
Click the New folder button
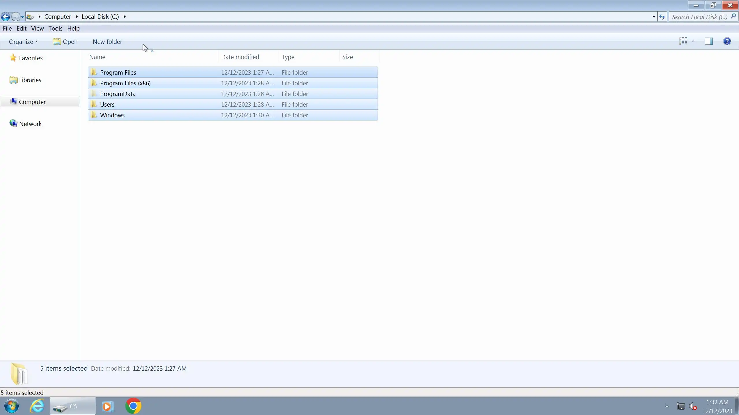coord(107,42)
